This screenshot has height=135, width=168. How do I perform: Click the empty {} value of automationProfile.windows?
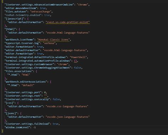[75, 61]
